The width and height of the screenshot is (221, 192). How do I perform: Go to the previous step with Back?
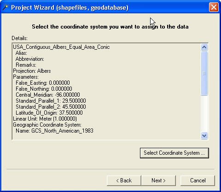(124, 180)
